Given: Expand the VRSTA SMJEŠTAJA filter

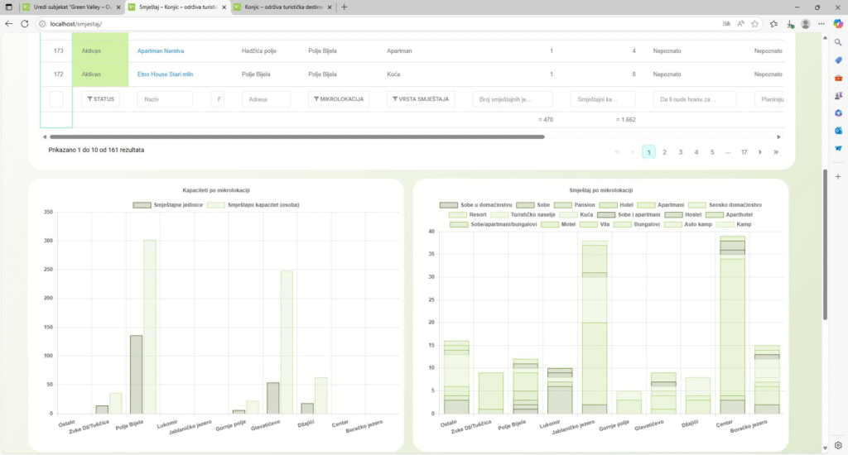Looking at the screenshot, I should point(418,99).
